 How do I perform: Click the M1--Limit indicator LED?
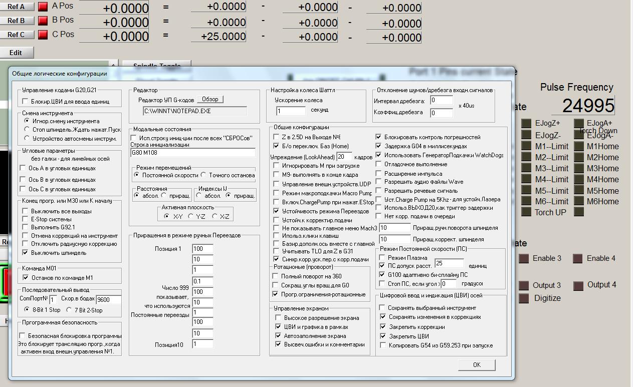pyautogui.click(x=526, y=146)
